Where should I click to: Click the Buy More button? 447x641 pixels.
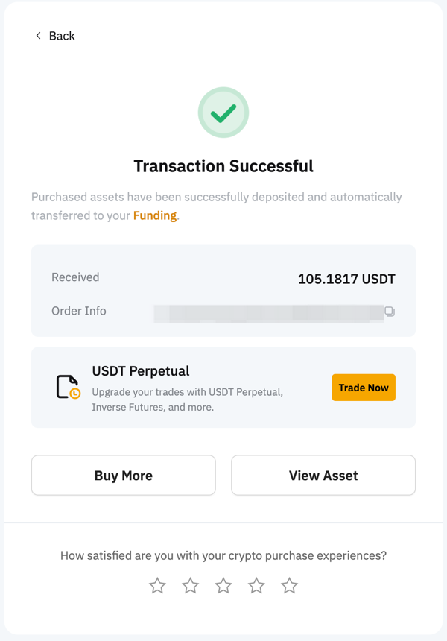(124, 476)
